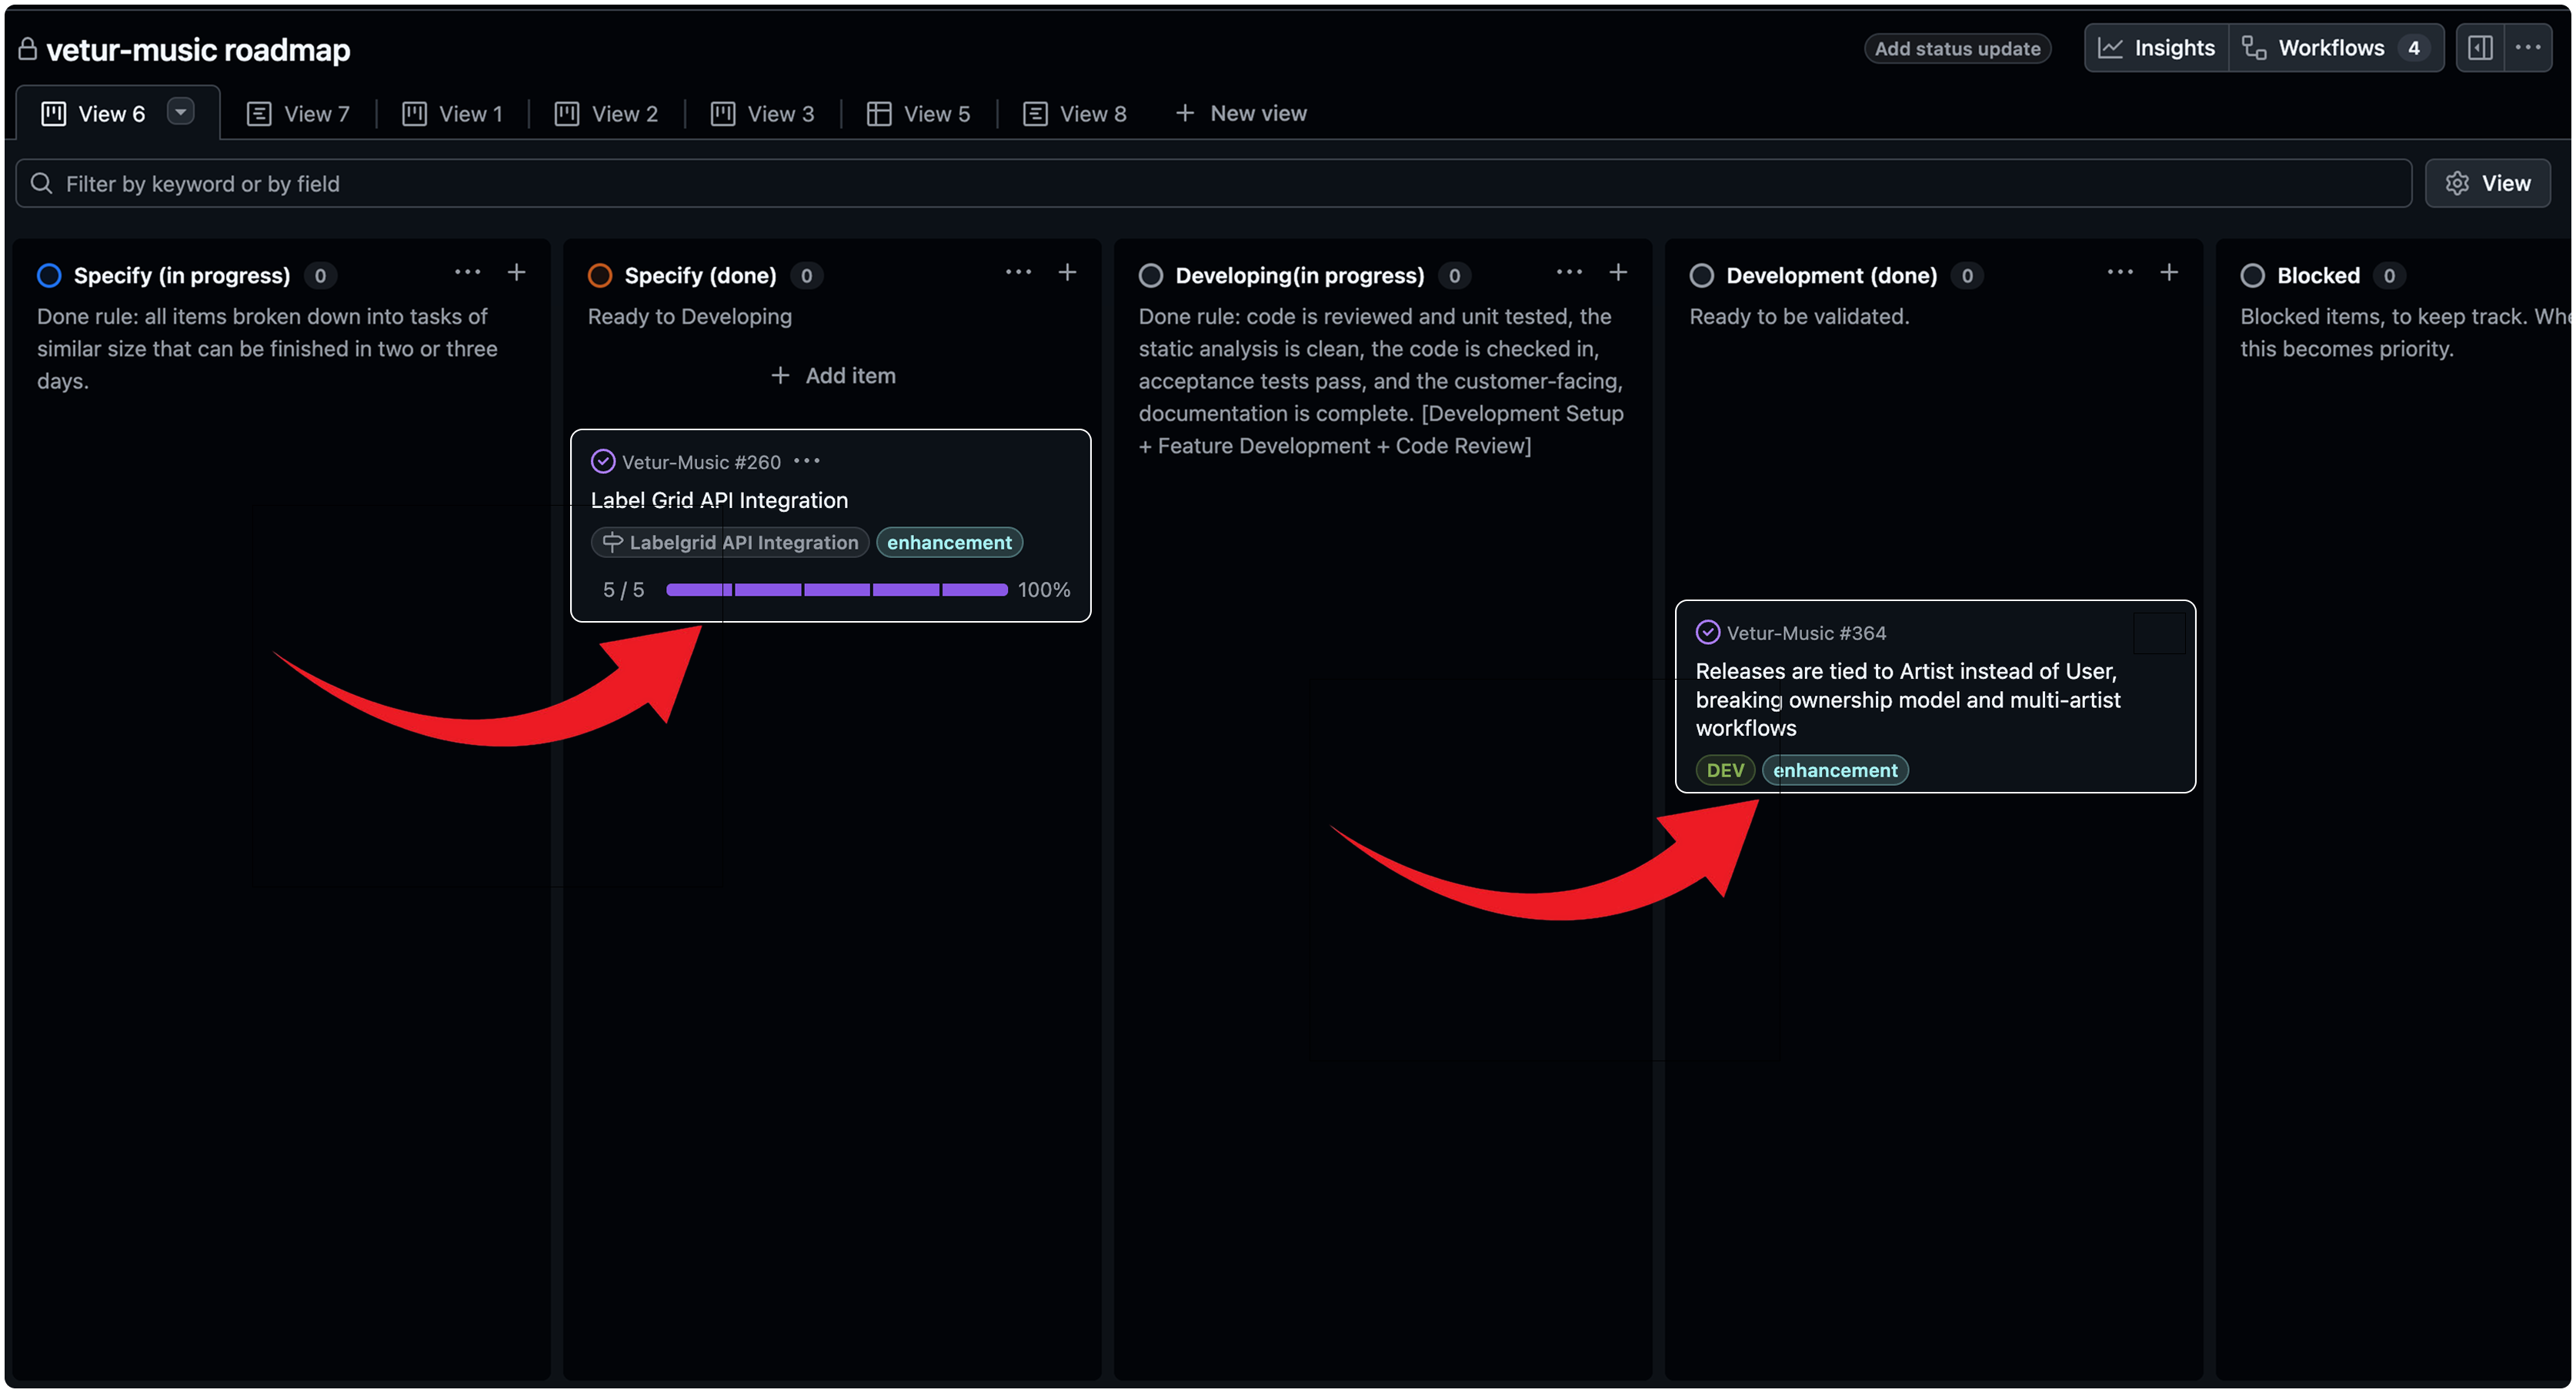The width and height of the screenshot is (2576, 1393).
Task: Click Add item in Specify (done)
Action: pyautogui.click(x=833, y=375)
